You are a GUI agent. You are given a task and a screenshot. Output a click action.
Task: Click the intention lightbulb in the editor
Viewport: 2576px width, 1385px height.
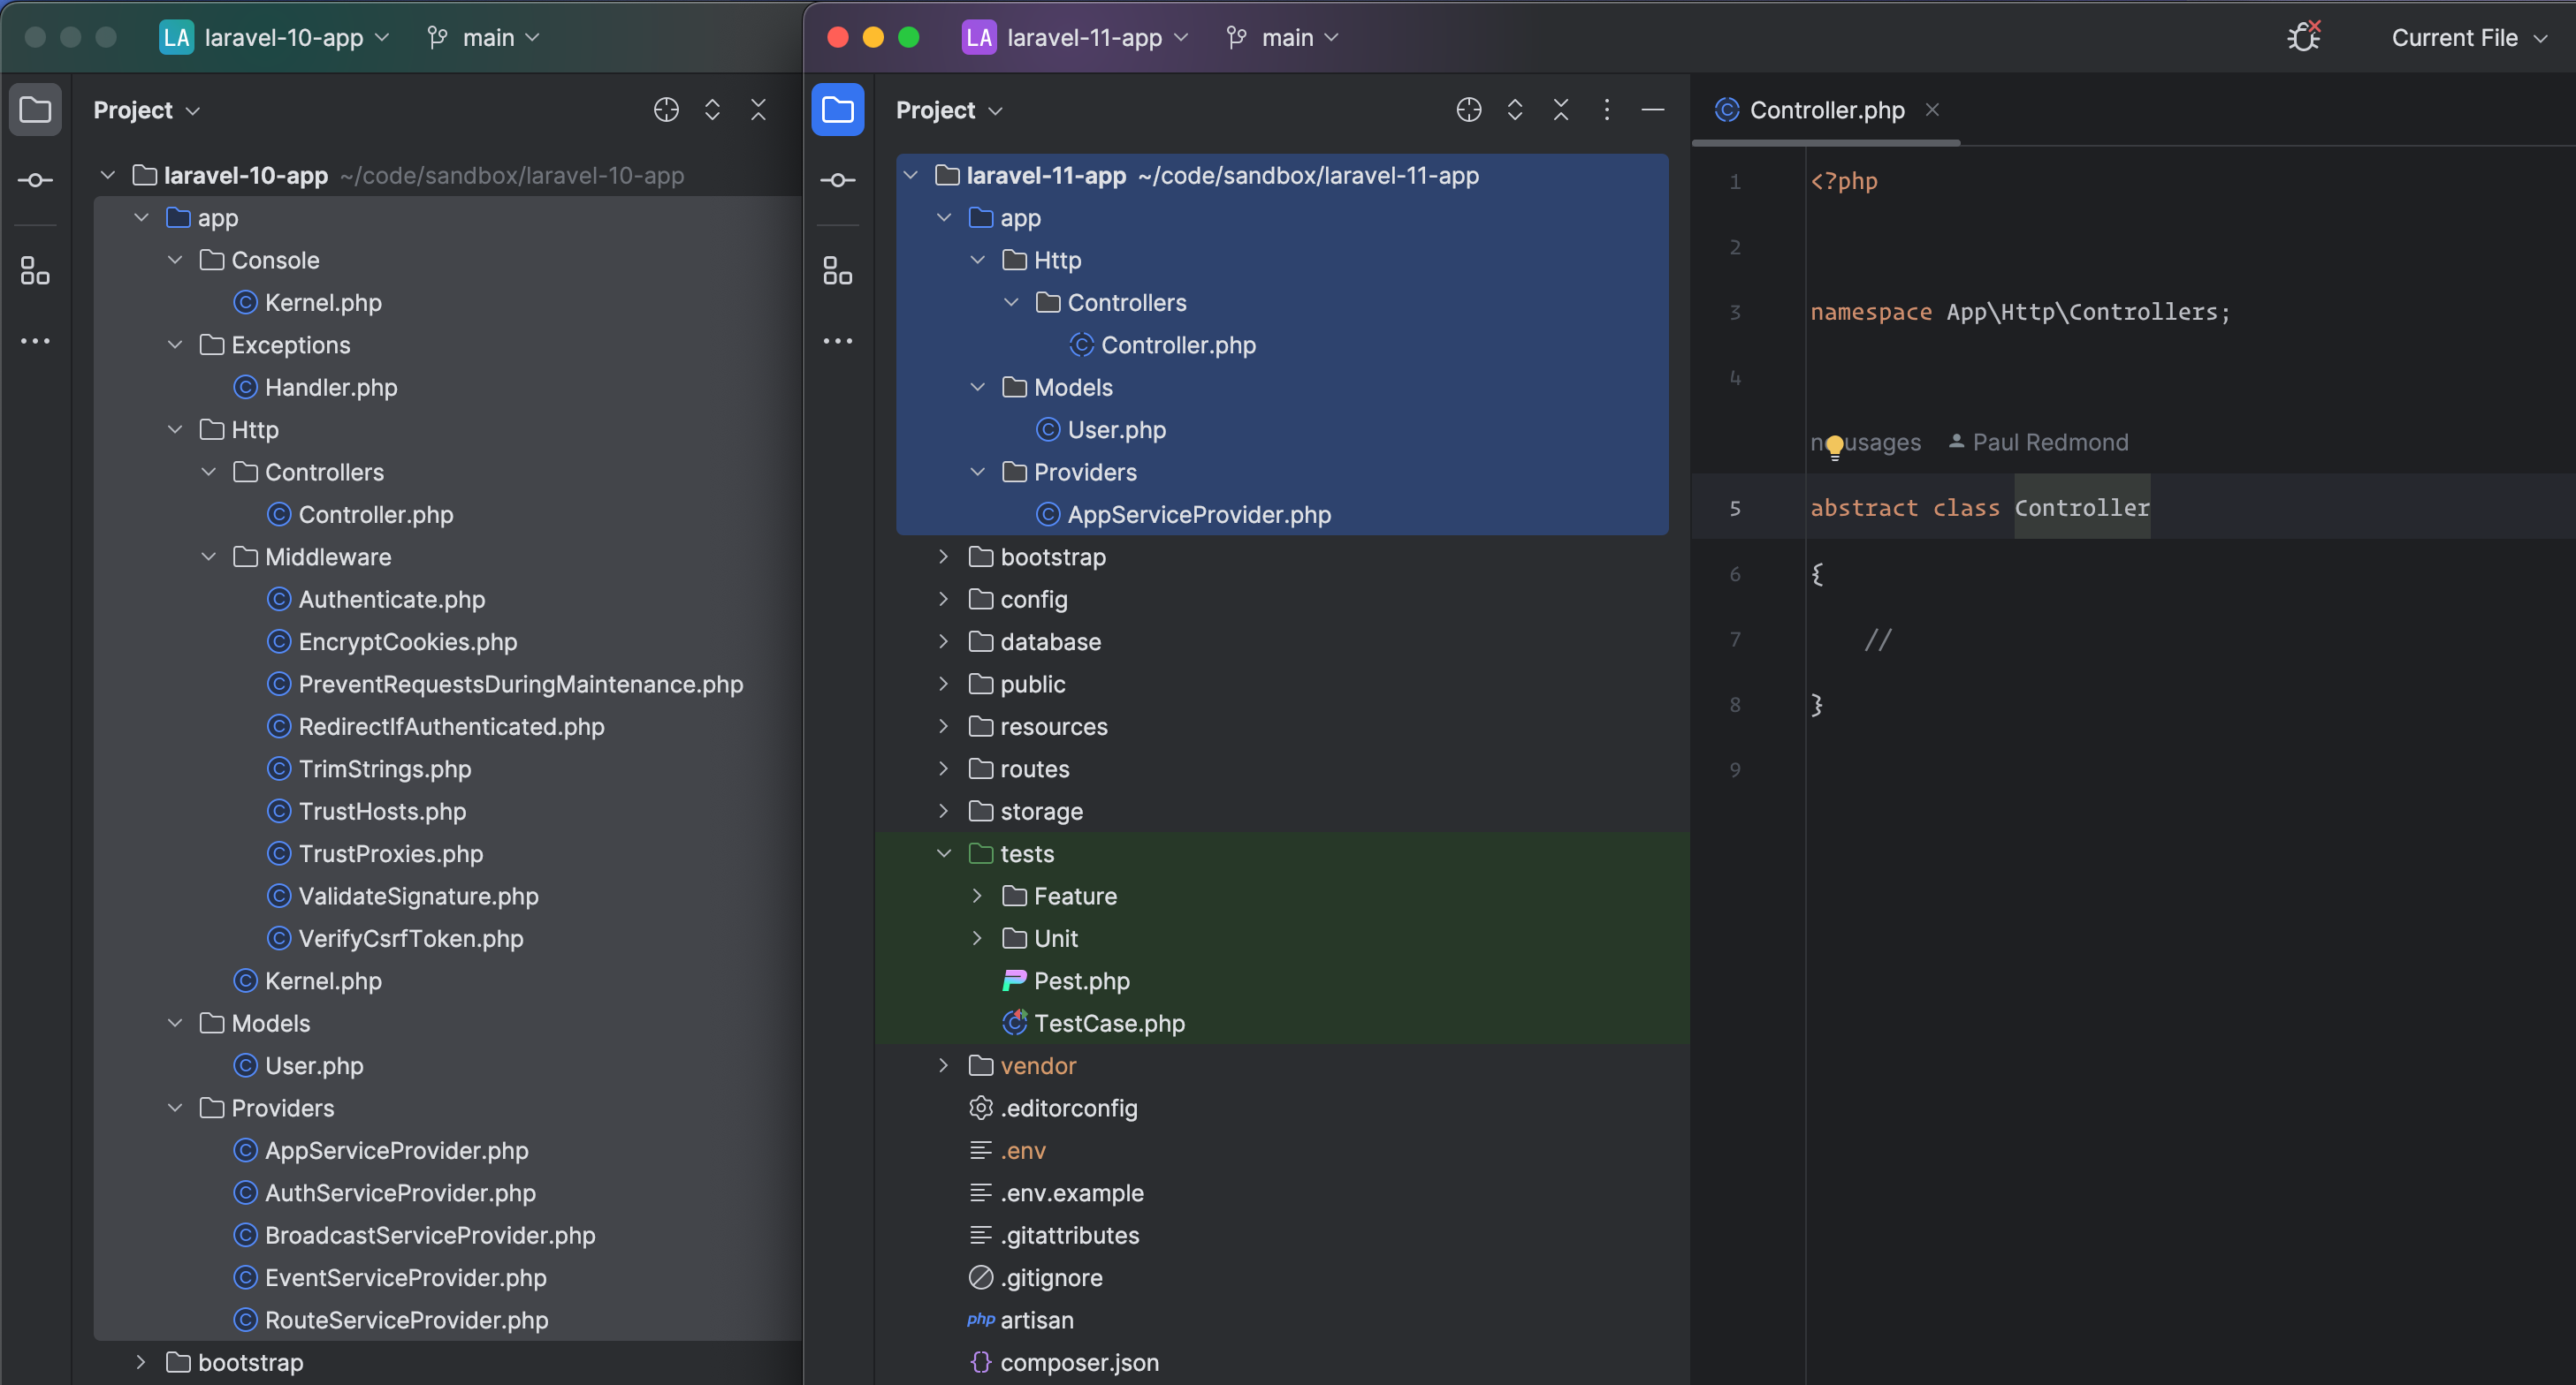coord(1834,446)
